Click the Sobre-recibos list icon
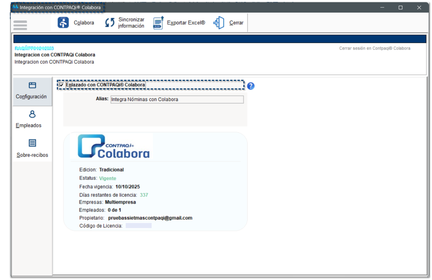Viewport: 432px width, 280px height. [32, 143]
